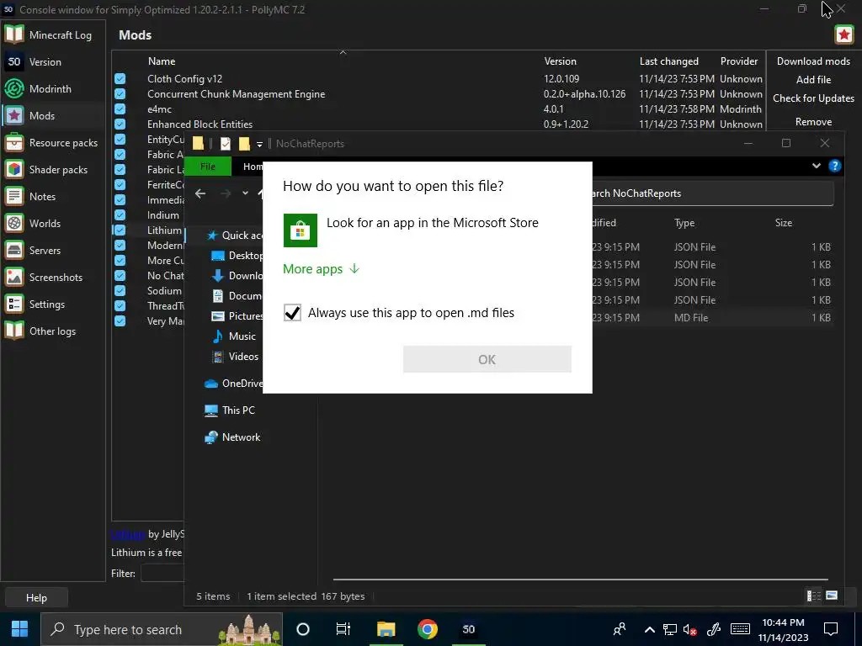Click the sort indicator above Name column
Viewport: 862px width, 646px height.
343,53
